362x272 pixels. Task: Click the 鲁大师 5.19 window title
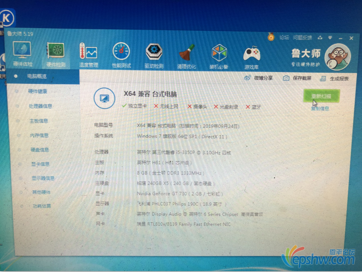point(20,34)
